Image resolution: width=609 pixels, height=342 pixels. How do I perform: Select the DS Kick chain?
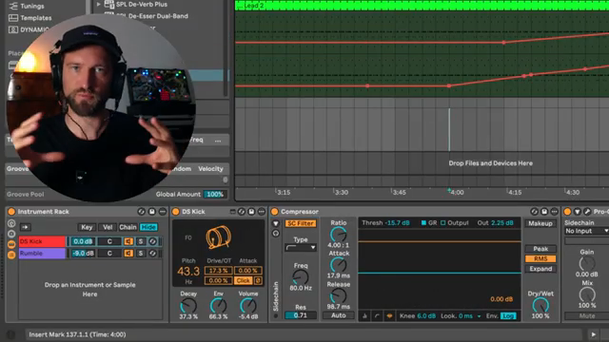(42, 241)
